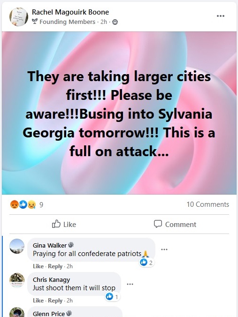Viewport: 238px width, 317px height.
Task: Click Rachel Magouirk Boone's profile picture
Action: pyautogui.click(x=19, y=17)
